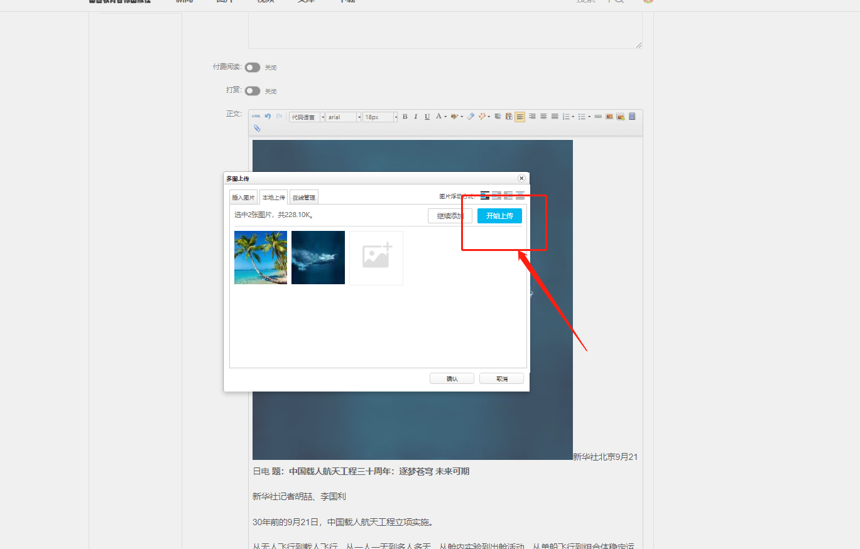Toggle HTML source view in editor toolbar
The image size is (860, 549).
click(x=256, y=117)
